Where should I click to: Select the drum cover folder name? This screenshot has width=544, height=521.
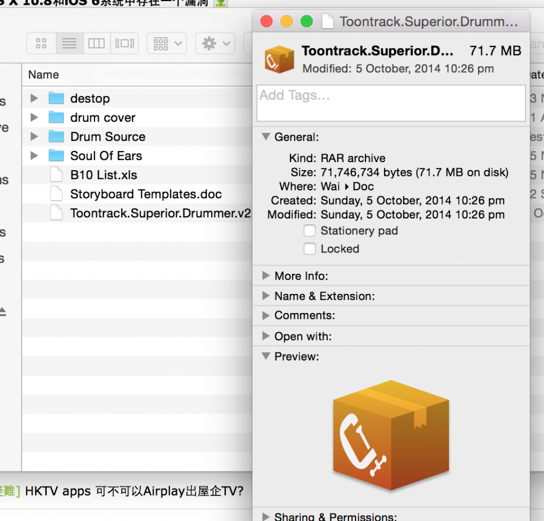click(103, 117)
